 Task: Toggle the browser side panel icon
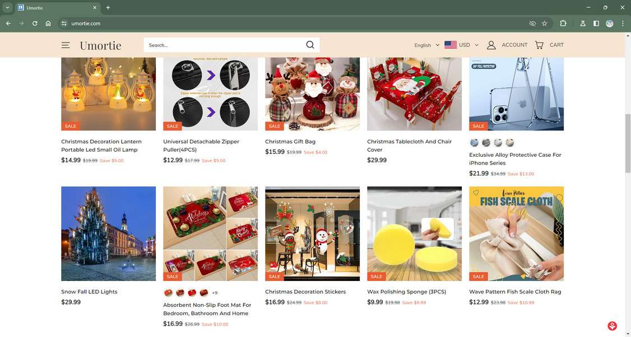596,24
